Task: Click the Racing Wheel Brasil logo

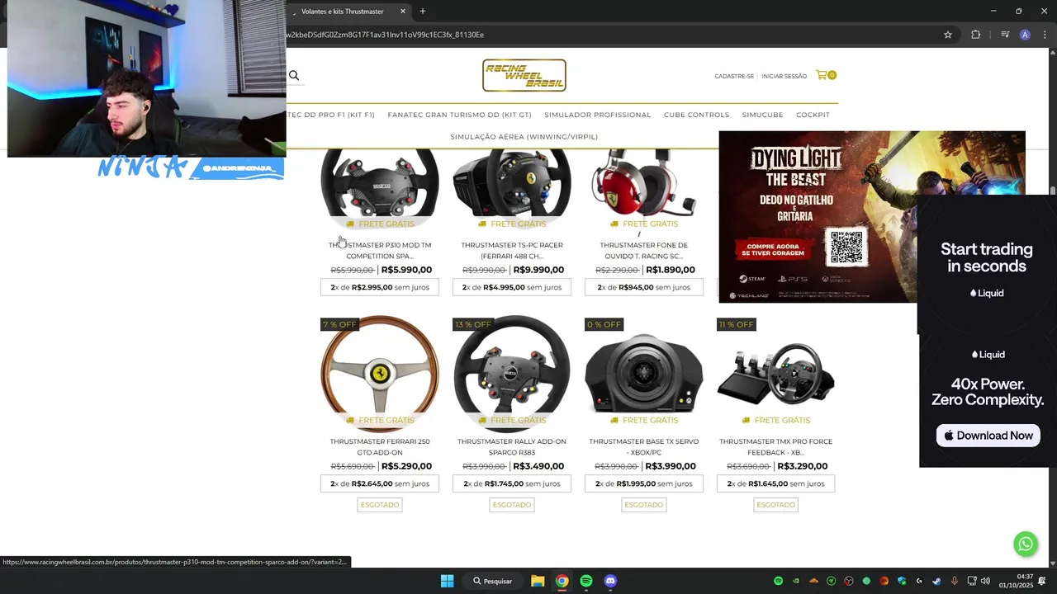Action: pos(524,75)
